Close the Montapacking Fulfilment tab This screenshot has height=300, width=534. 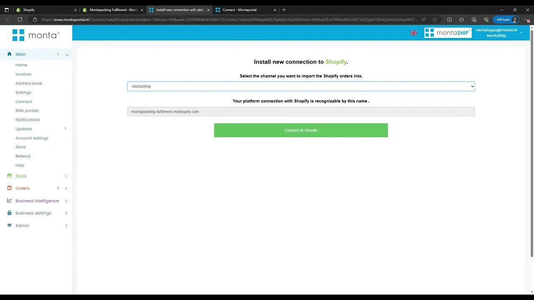142,10
